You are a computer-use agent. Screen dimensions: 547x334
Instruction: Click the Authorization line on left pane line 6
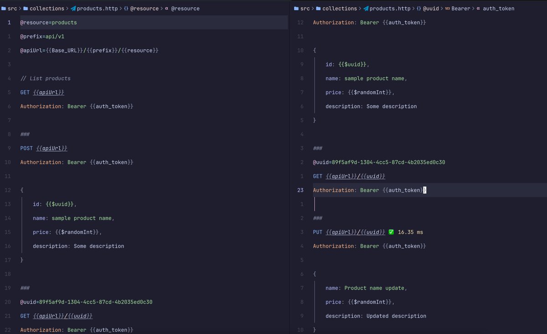point(77,106)
